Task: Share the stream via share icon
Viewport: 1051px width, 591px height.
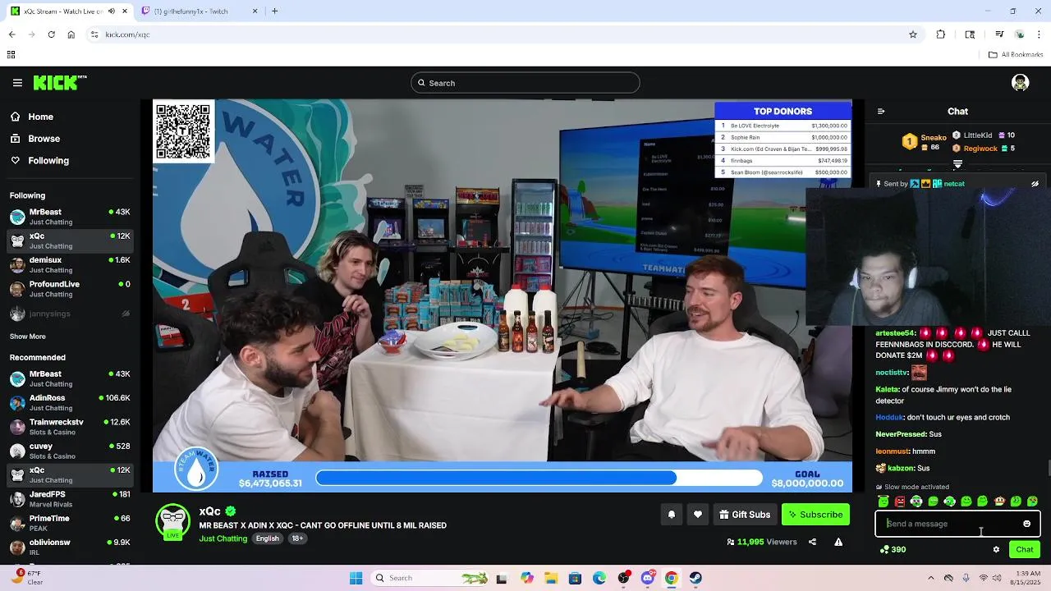Action: pos(812,542)
